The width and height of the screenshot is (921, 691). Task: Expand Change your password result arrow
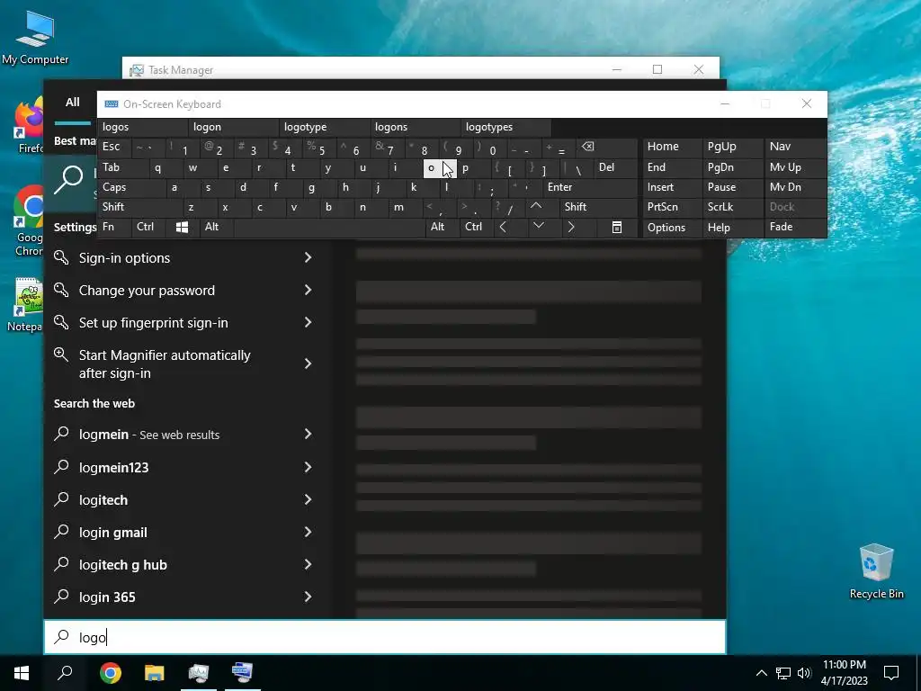click(x=308, y=290)
